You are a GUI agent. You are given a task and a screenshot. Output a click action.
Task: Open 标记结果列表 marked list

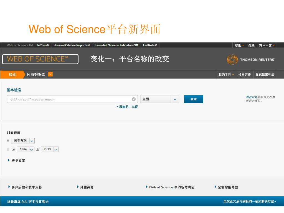point(265,74)
